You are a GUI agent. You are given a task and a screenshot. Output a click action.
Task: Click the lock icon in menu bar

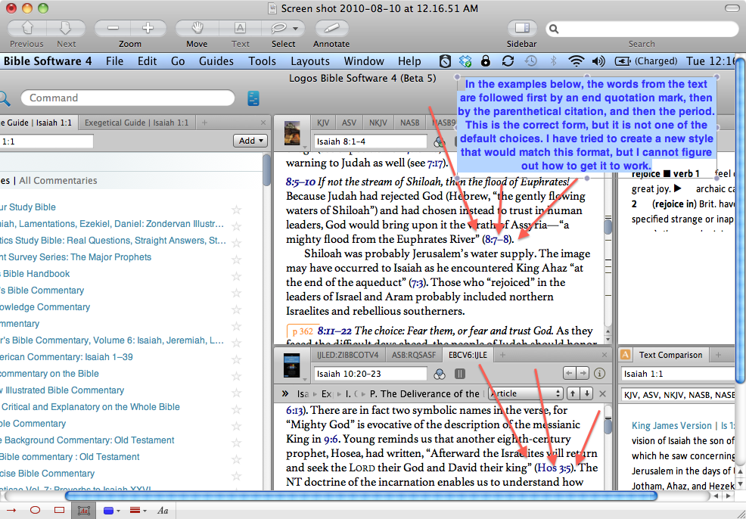point(486,61)
